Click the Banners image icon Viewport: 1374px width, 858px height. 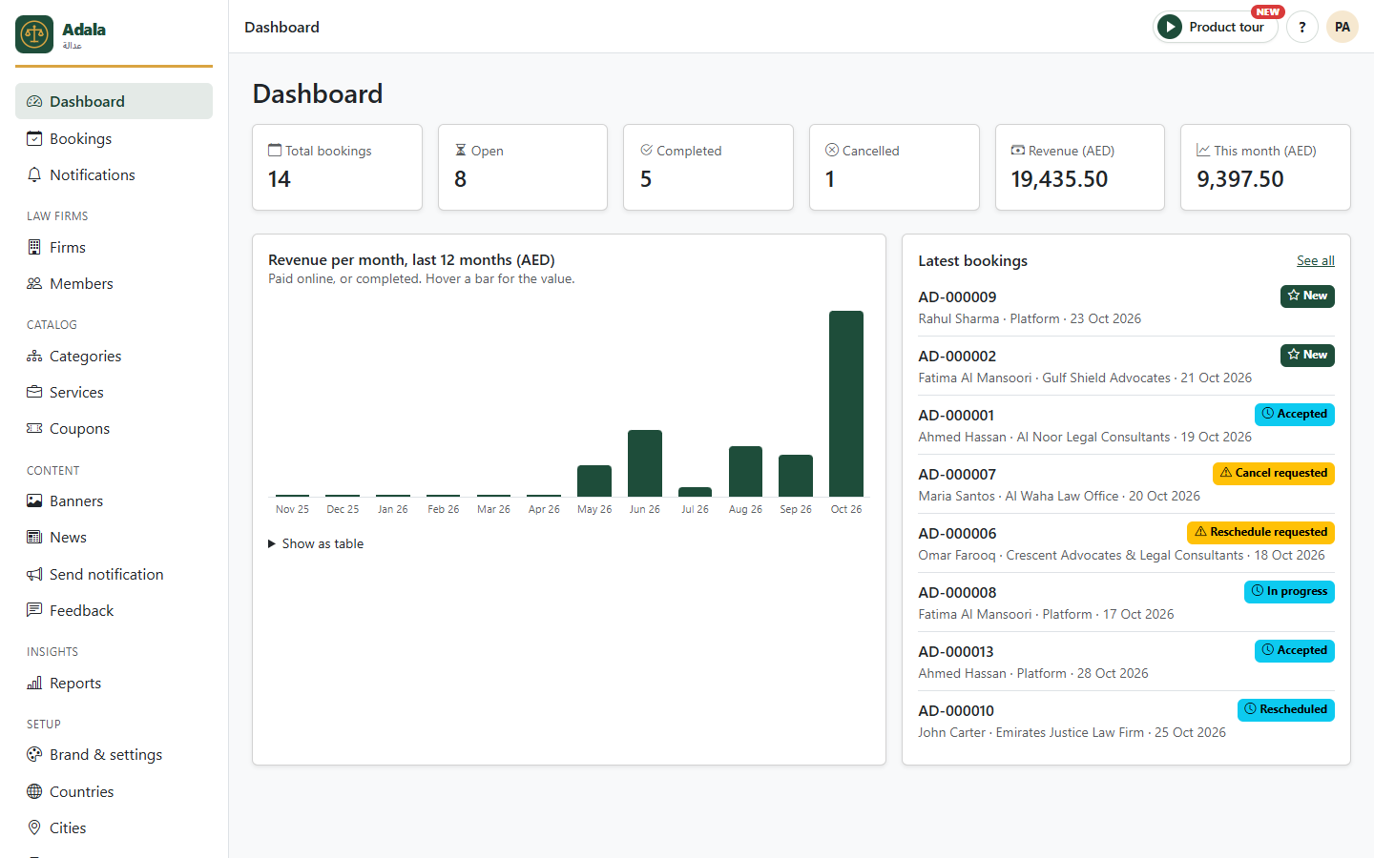click(34, 500)
